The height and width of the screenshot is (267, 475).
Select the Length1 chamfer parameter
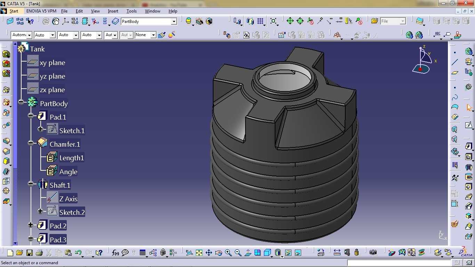pos(72,158)
